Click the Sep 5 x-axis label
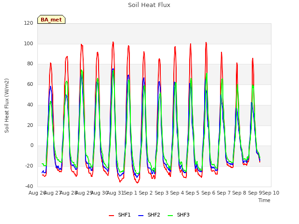This screenshot has height=224, width=299. point(192,193)
